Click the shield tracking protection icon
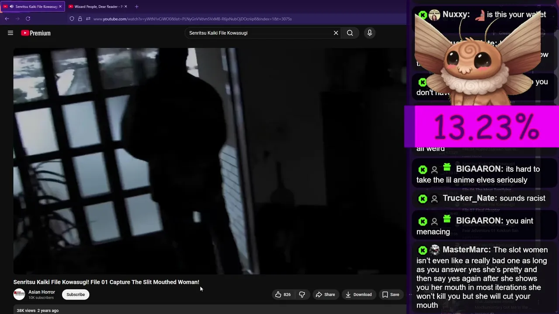559x314 pixels. [72, 19]
